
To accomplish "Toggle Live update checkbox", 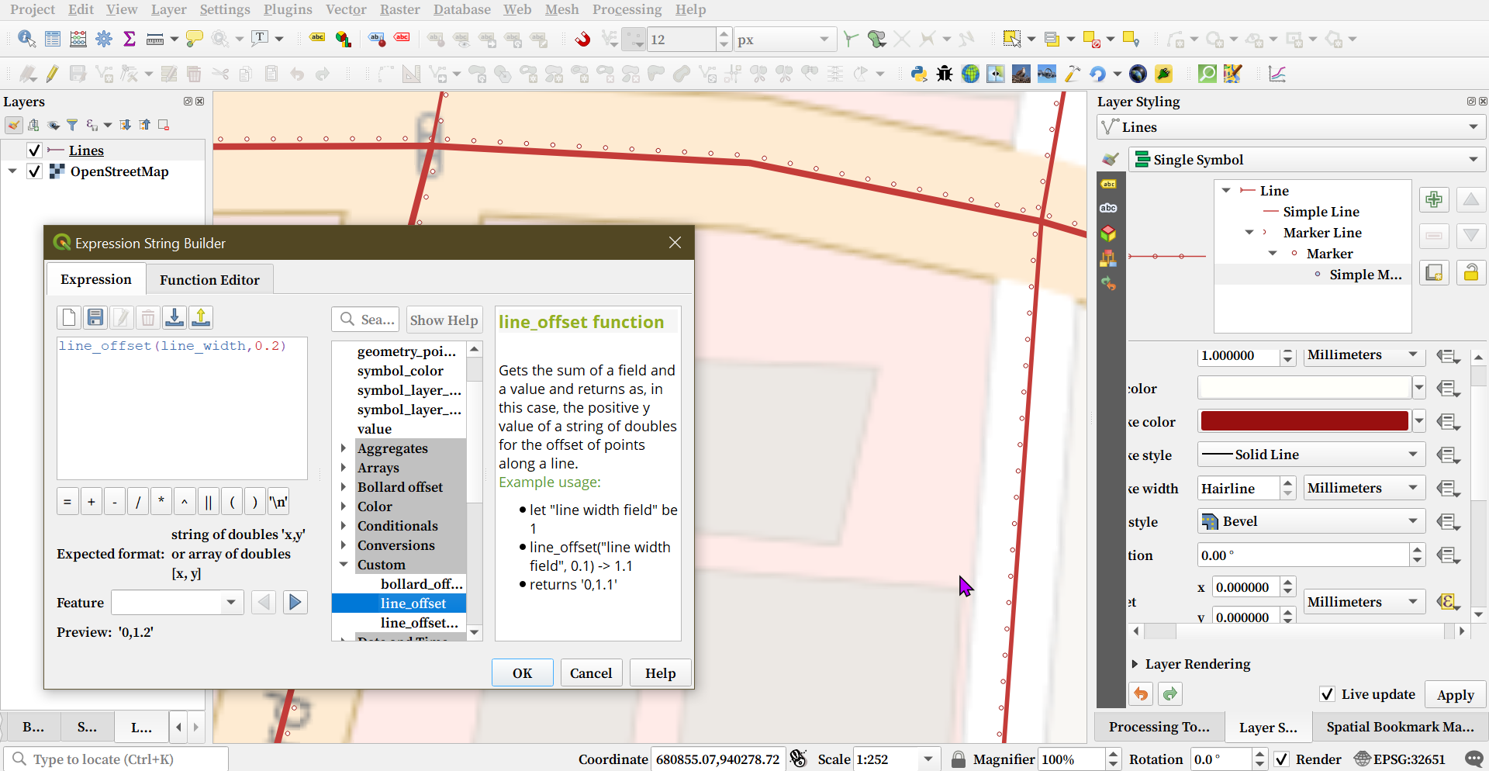I will tap(1327, 694).
